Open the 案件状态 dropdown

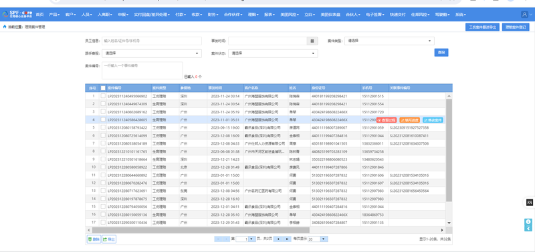(273, 53)
